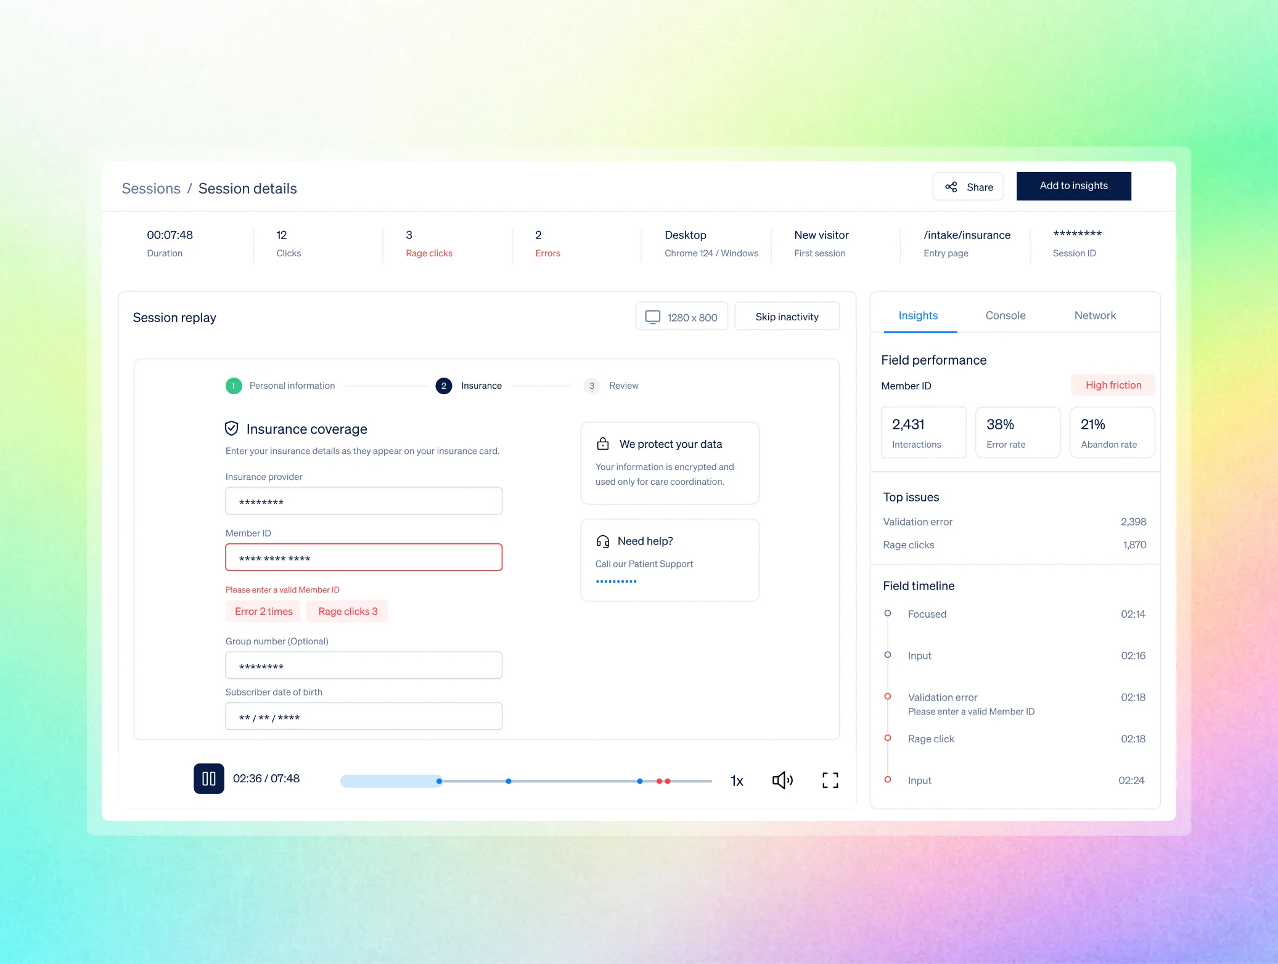1278x964 pixels.
Task: Click the 2,431 Interactions card
Action: [924, 432]
